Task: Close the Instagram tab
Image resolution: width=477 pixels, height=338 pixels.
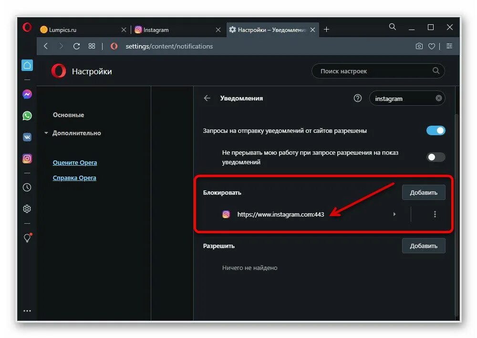Action: (218, 30)
